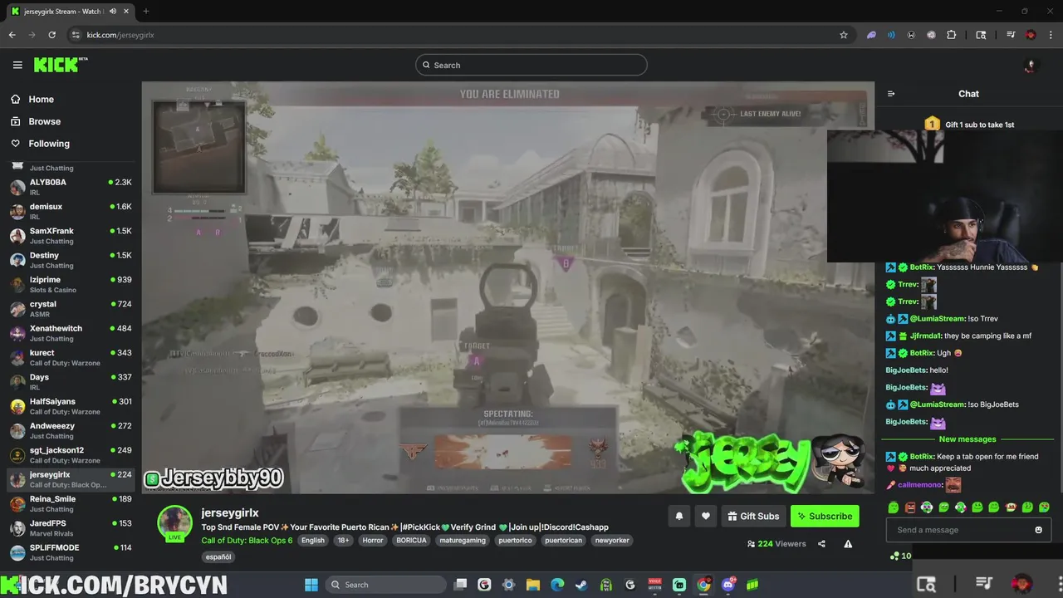This screenshot has height=598, width=1063.
Task: Check channel points balance showing 10
Action: point(900,556)
